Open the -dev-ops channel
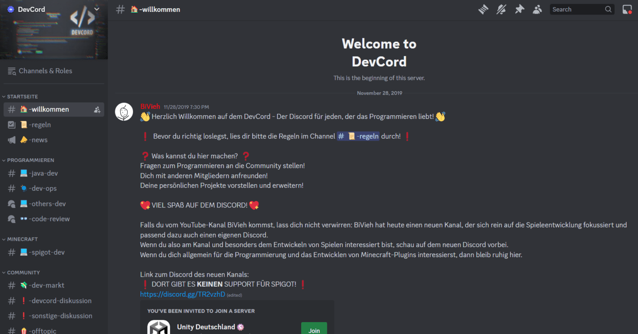This screenshot has height=334, width=638. pyautogui.click(x=54, y=188)
